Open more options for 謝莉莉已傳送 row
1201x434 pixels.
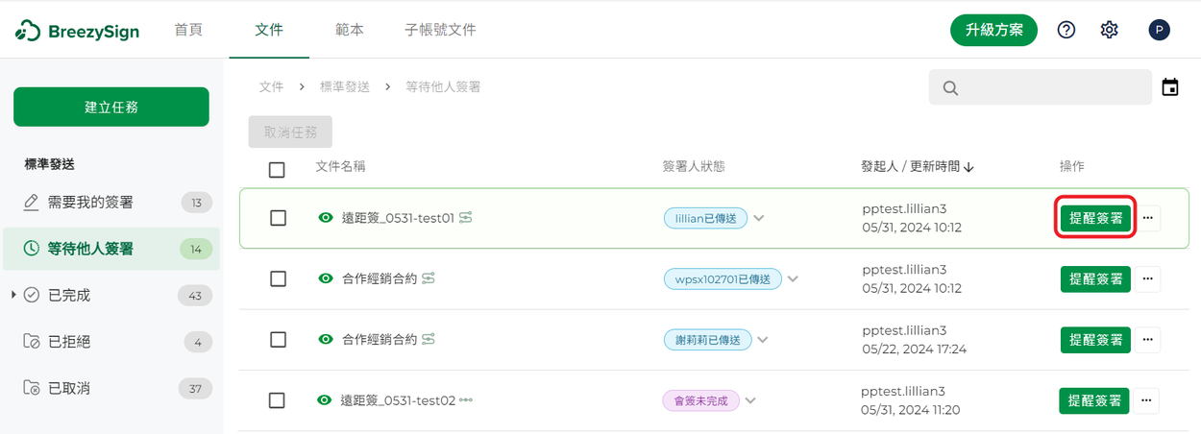point(1148,340)
